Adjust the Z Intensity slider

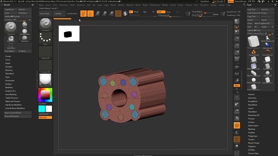tap(170, 16)
